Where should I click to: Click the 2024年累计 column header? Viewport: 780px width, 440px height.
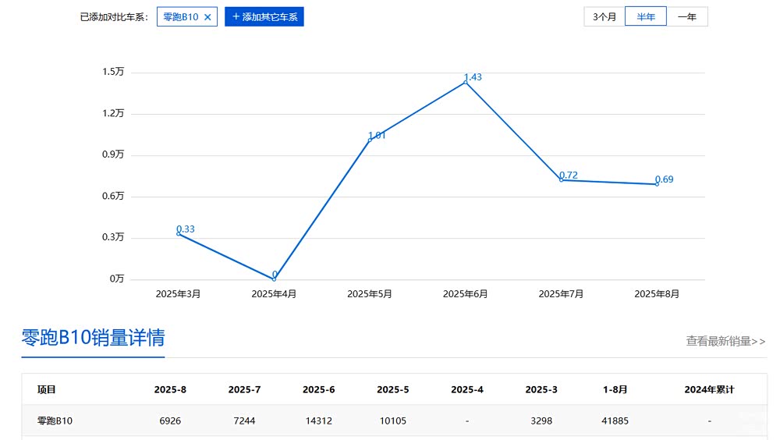[x=708, y=389]
